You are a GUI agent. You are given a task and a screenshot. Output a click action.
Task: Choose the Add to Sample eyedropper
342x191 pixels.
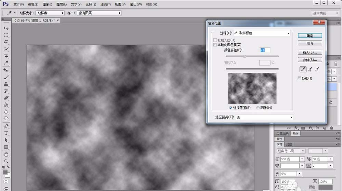(x=310, y=69)
